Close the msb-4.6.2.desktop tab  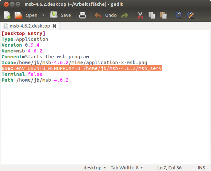click(54, 26)
